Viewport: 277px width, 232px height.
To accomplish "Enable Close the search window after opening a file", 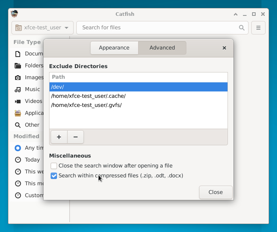I will click(54, 166).
